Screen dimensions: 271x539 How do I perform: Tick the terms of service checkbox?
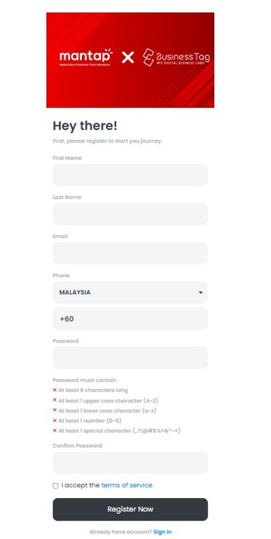[56, 486]
